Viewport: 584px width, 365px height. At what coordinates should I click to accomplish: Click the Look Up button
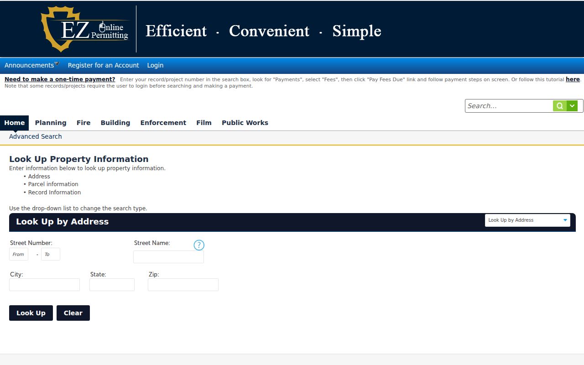[31, 313]
